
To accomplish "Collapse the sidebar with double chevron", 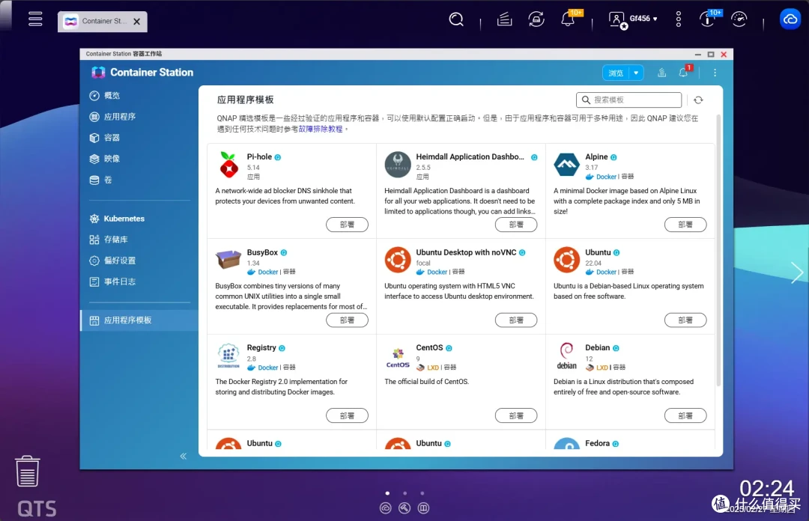I will 184,456.
